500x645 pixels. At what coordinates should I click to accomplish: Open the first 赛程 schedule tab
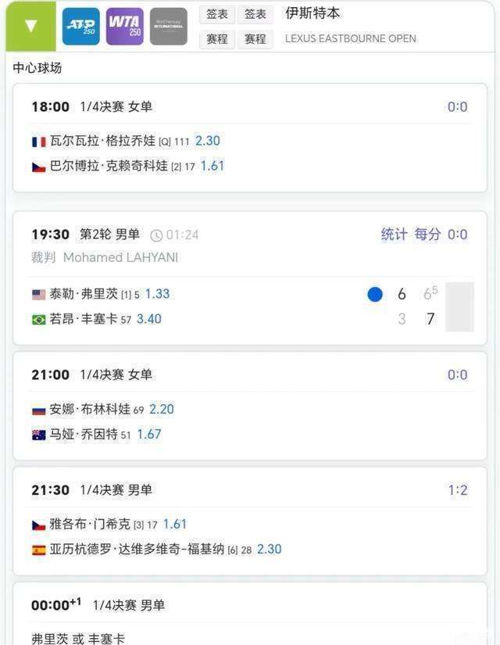point(217,40)
